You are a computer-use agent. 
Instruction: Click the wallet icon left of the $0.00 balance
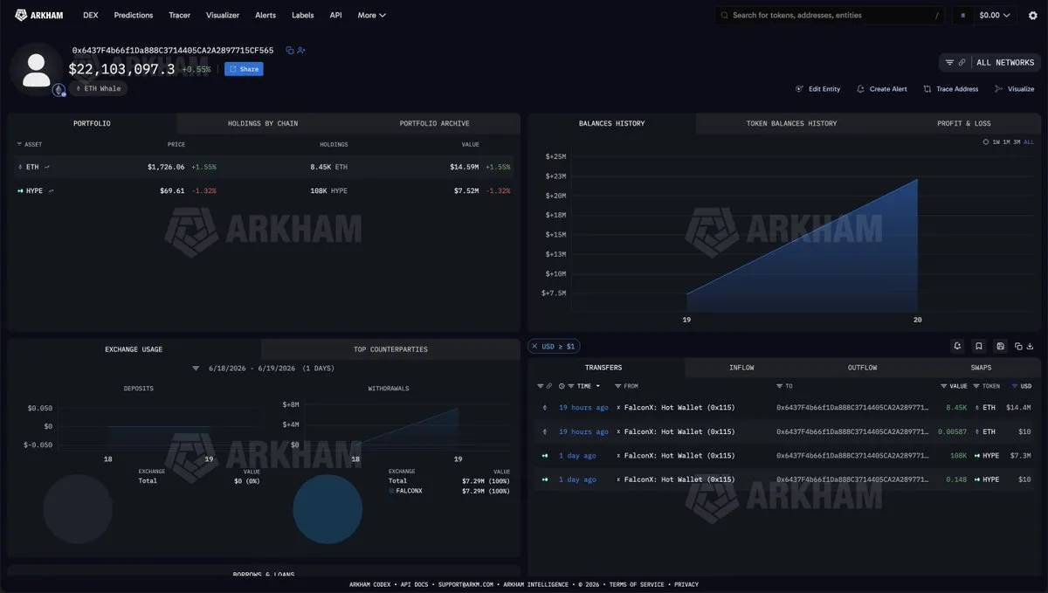(963, 15)
